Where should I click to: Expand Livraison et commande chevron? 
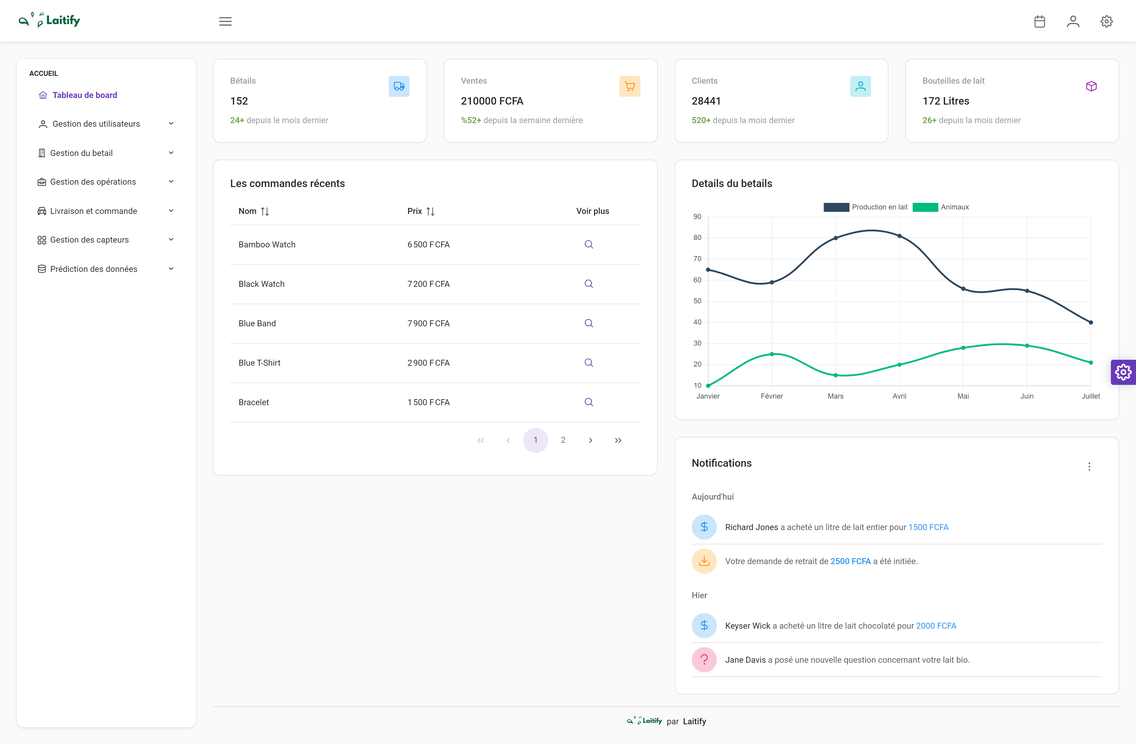(171, 210)
